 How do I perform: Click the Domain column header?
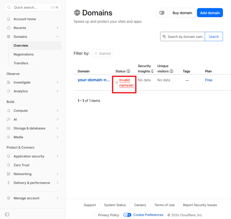83,71
